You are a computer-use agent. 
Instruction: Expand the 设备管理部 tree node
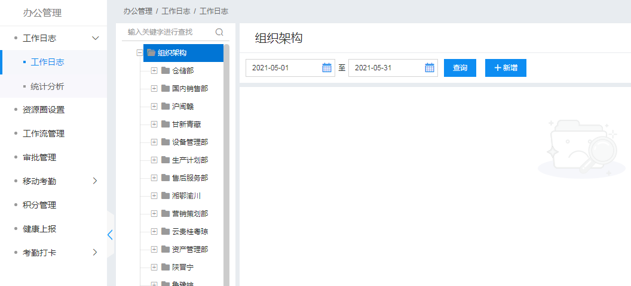coord(154,142)
